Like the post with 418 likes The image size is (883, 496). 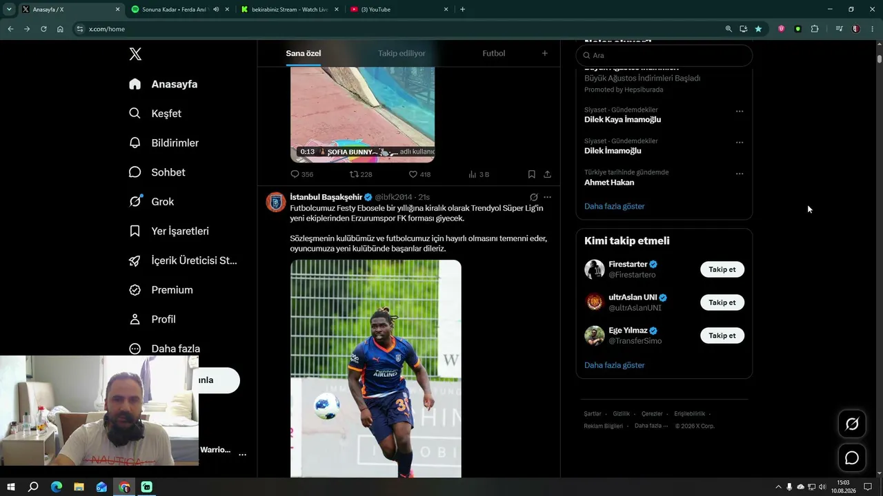419,174
